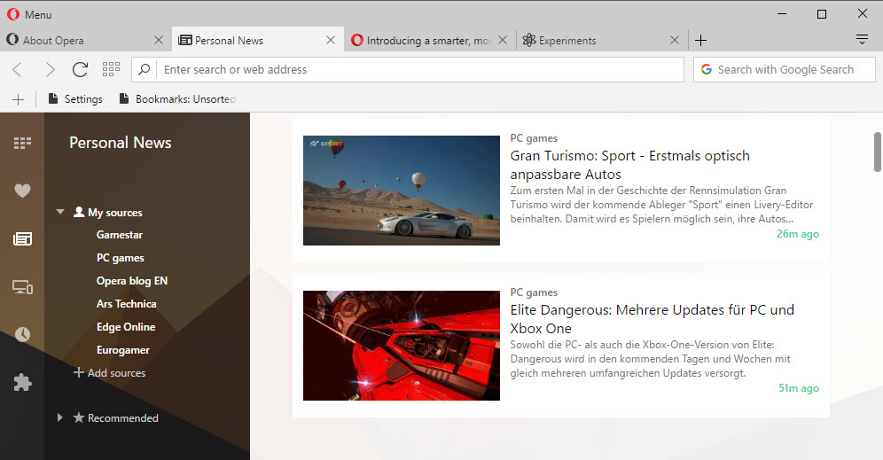
Task: Select the Edge Online source
Action: [x=126, y=327]
